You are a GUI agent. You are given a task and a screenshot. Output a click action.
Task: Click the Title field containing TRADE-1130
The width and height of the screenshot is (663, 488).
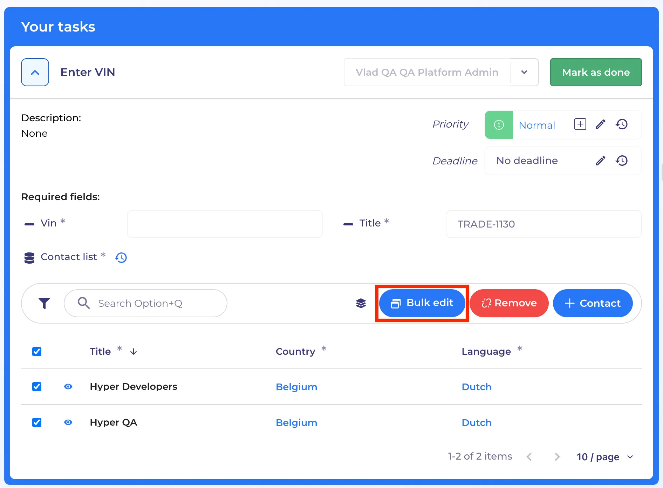click(544, 224)
